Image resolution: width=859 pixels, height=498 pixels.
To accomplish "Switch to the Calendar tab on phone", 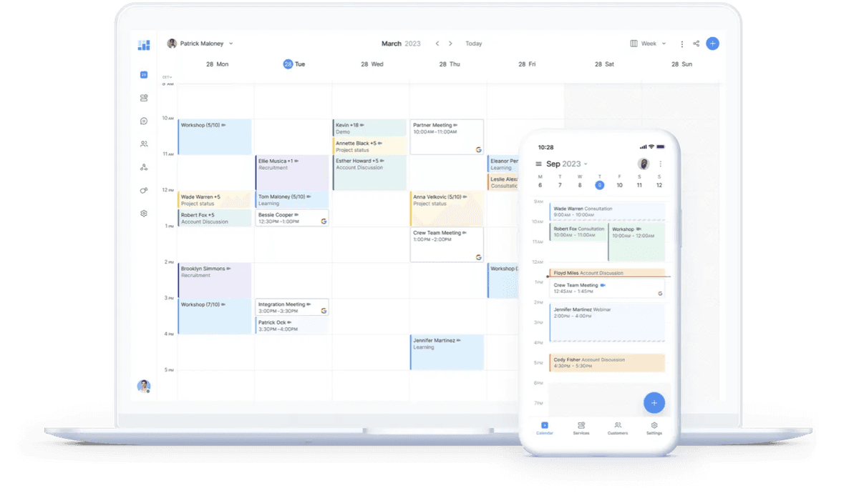I will point(545,429).
